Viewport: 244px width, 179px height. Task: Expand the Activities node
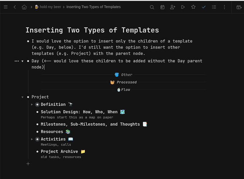point(32,139)
